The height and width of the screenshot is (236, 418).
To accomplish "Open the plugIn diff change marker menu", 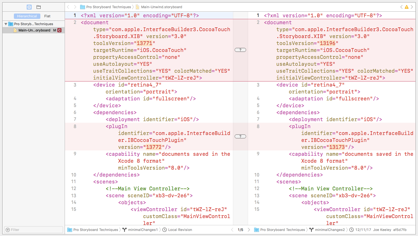I will 240,136.
